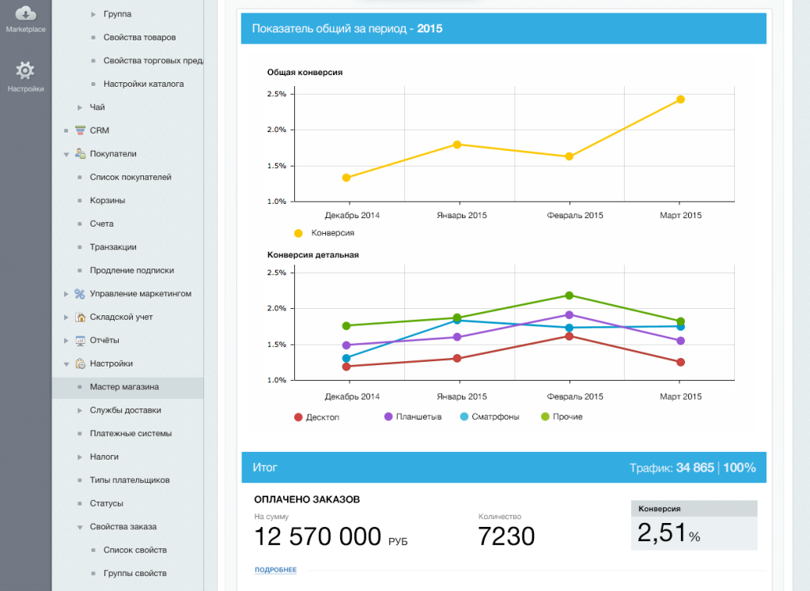Open the Настройки gear icon
Image resolution: width=810 pixels, height=591 pixels.
[x=25, y=70]
